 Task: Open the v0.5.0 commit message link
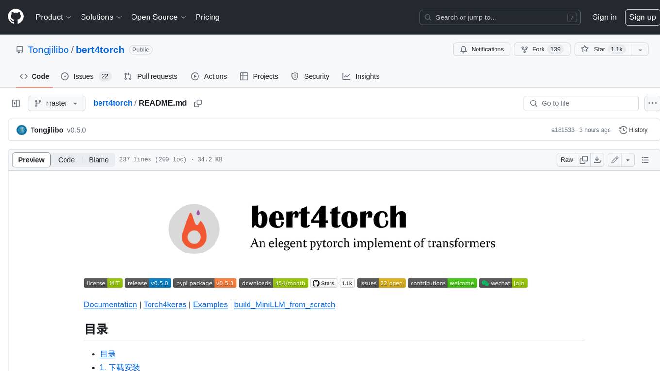(x=77, y=130)
